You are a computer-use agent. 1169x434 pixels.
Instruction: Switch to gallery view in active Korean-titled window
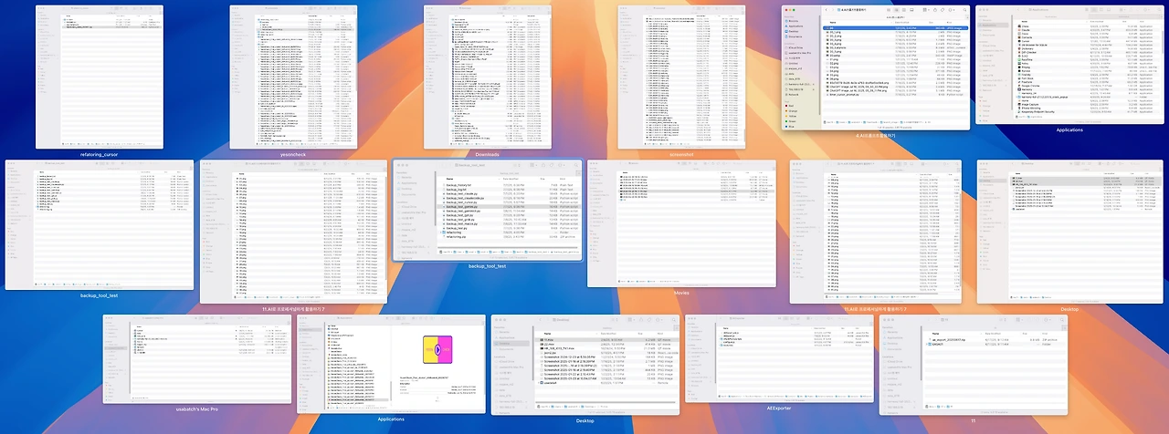pyautogui.click(x=911, y=9)
